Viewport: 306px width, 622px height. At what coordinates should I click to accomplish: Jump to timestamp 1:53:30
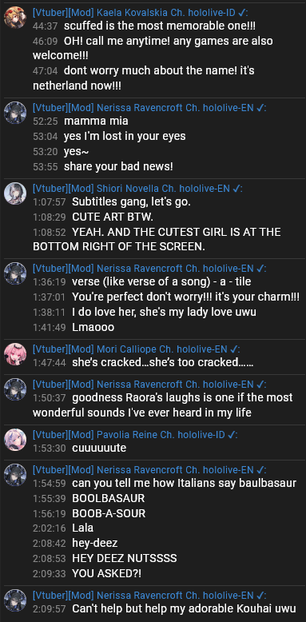pyautogui.click(x=50, y=449)
